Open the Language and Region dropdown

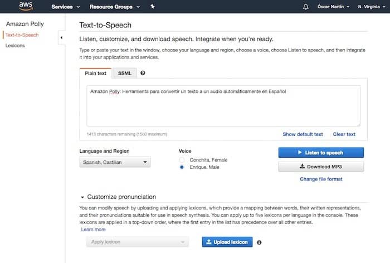click(x=115, y=162)
